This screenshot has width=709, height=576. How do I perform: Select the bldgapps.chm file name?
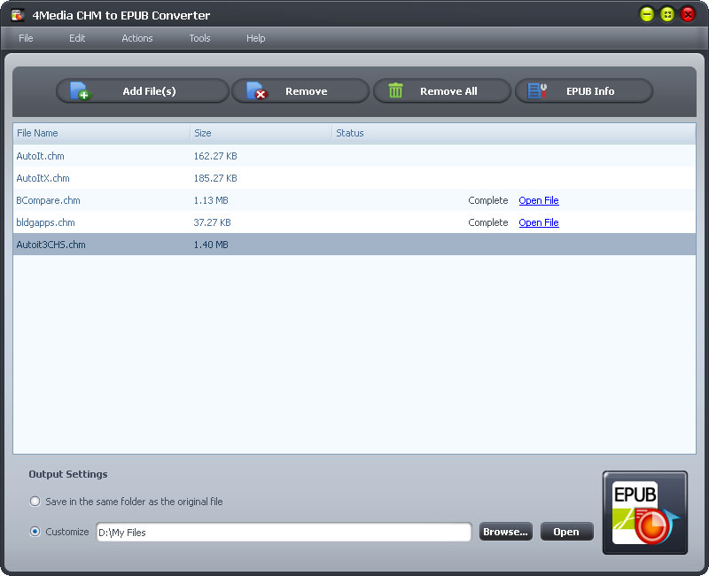pyautogui.click(x=45, y=222)
